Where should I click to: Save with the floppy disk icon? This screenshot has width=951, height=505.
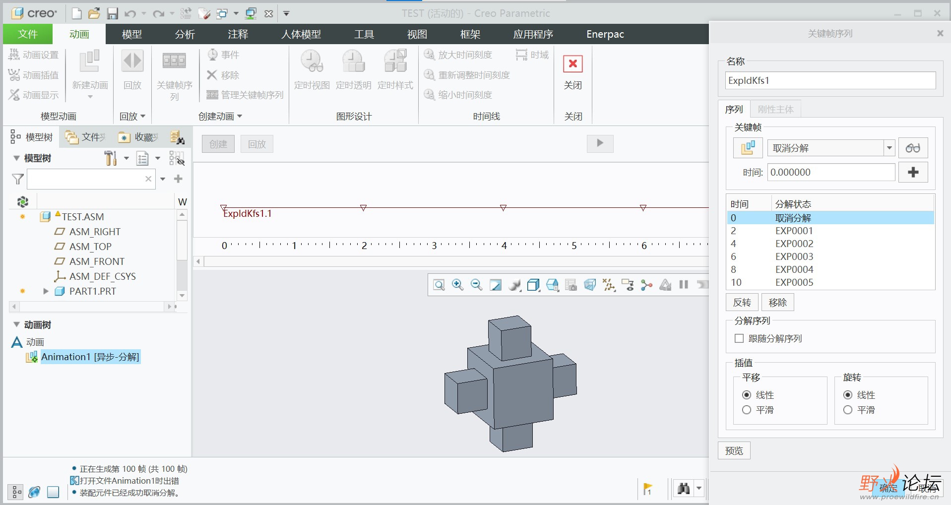click(113, 13)
